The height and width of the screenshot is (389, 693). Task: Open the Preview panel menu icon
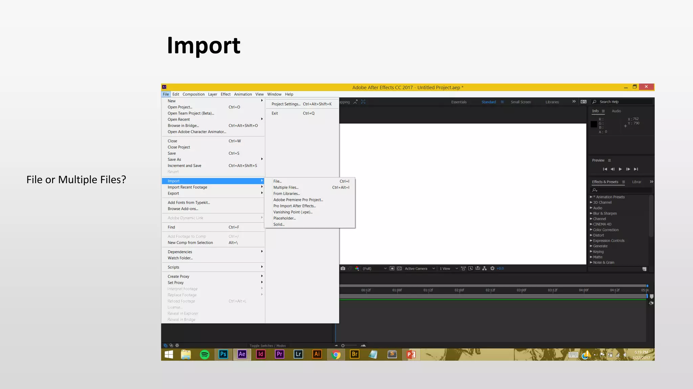(609, 160)
